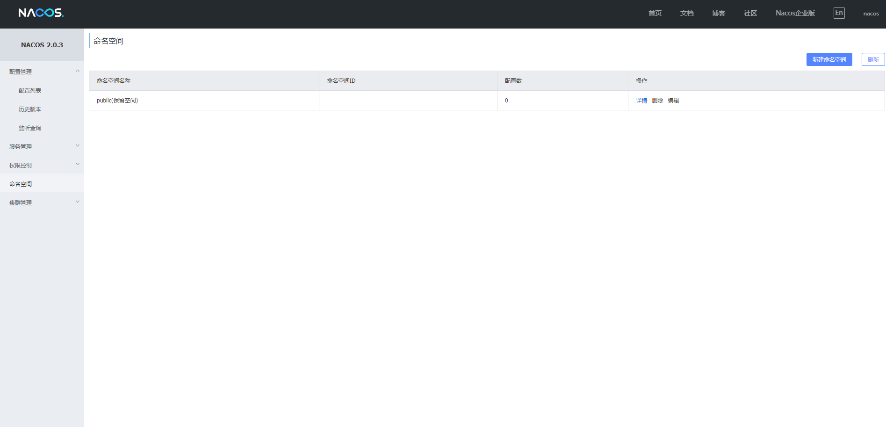Collapse the 配置管理 sidebar section chevron
Image resolution: width=886 pixels, height=427 pixels.
[78, 71]
